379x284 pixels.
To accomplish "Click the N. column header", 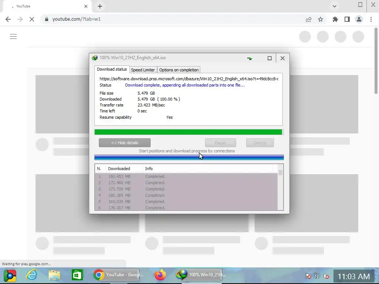I will pos(99,169).
